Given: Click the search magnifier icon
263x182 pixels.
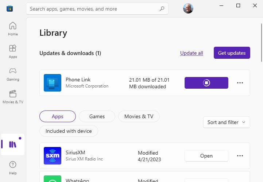Looking at the screenshot, I should [x=162, y=9].
